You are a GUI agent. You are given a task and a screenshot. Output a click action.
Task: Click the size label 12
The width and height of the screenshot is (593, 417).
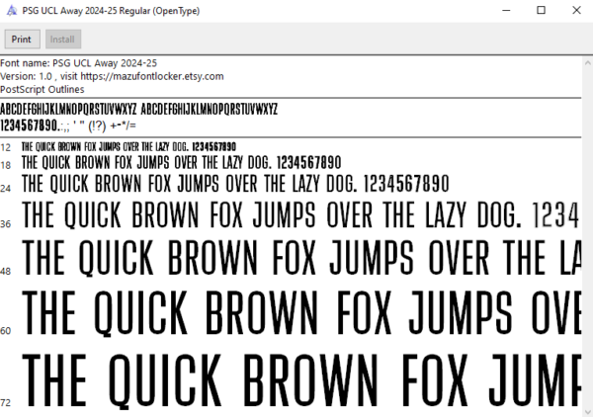click(x=6, y=147)
